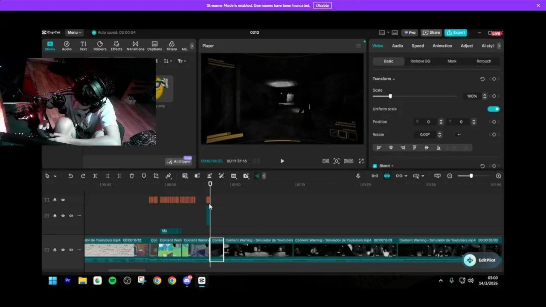Switch to the Animation tab
Image resolution: width=546 pixels, height=307 pixels.
tap(442, 46)
